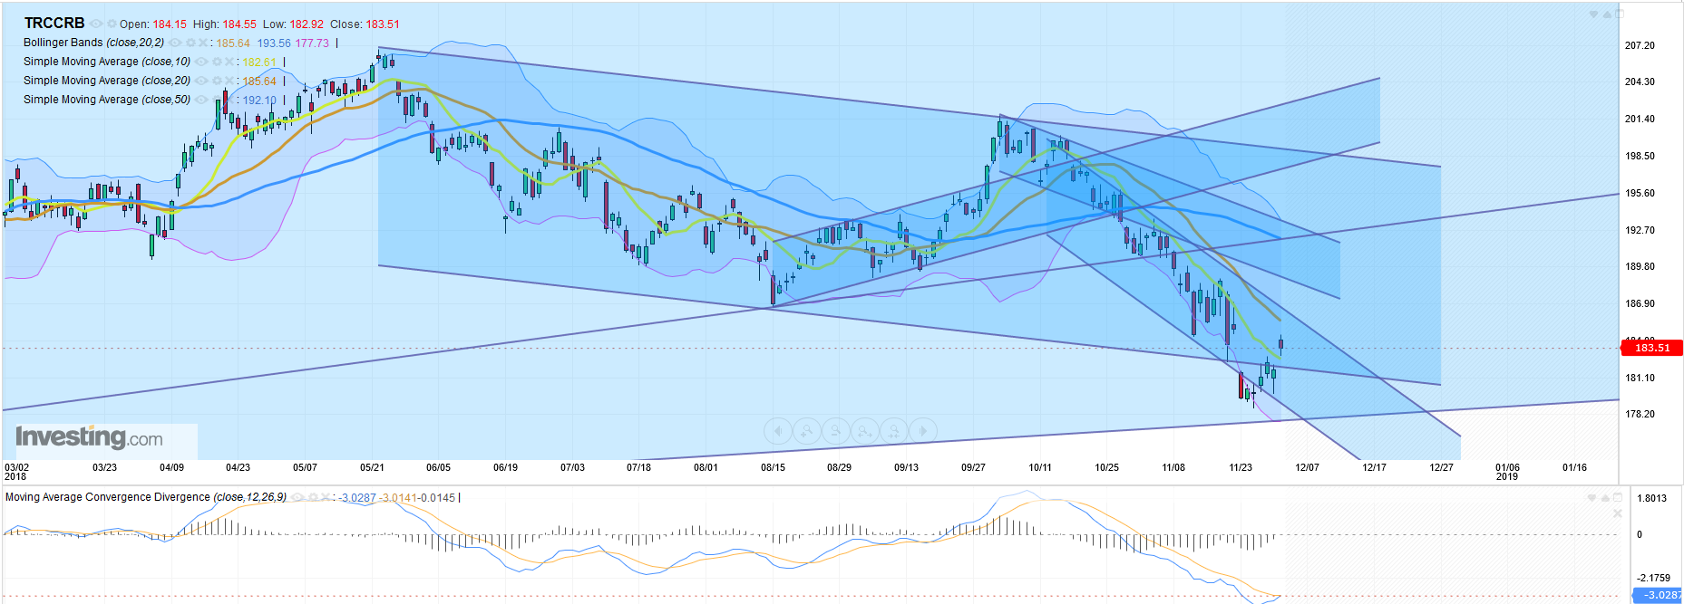Open Bollinger Bands settings gear
Viewport: 1684px width, 604px height.
tap(190, 43)
